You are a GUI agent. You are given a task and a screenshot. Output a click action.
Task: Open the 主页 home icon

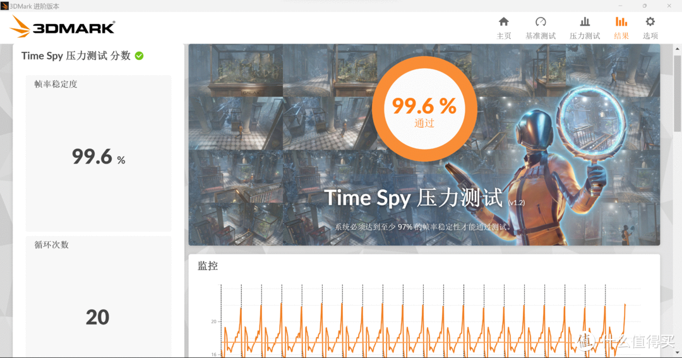point(504,21)
